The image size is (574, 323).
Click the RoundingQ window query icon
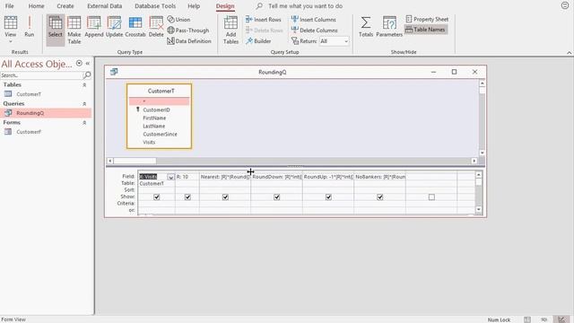[x=114, y=72]
